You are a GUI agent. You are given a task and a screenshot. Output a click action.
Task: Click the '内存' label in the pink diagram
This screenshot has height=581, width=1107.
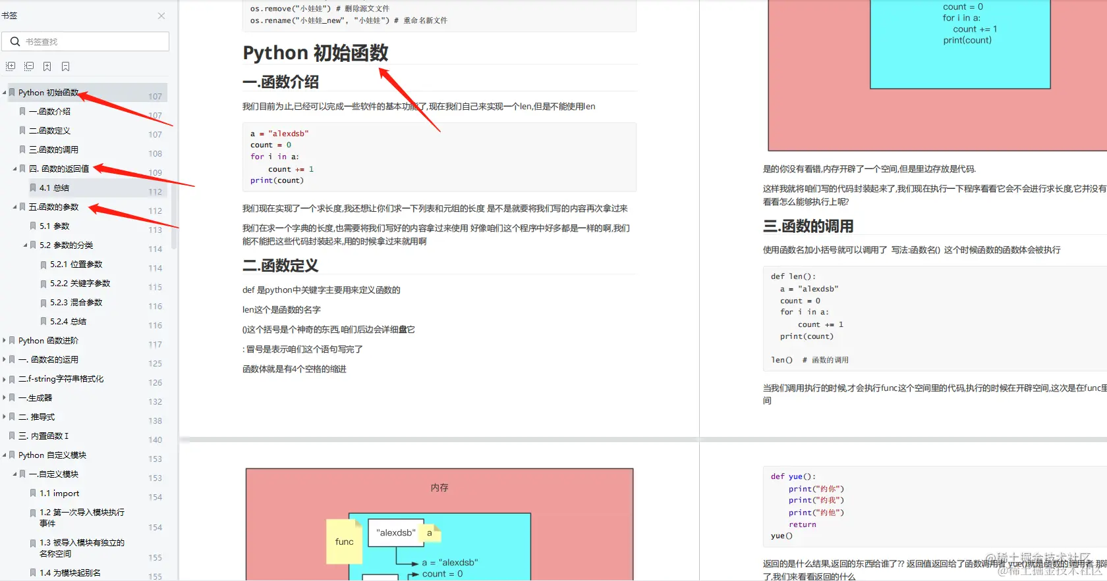(x=440, y=488)
